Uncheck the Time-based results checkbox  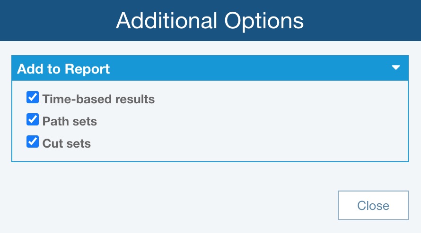click(33, 99)
